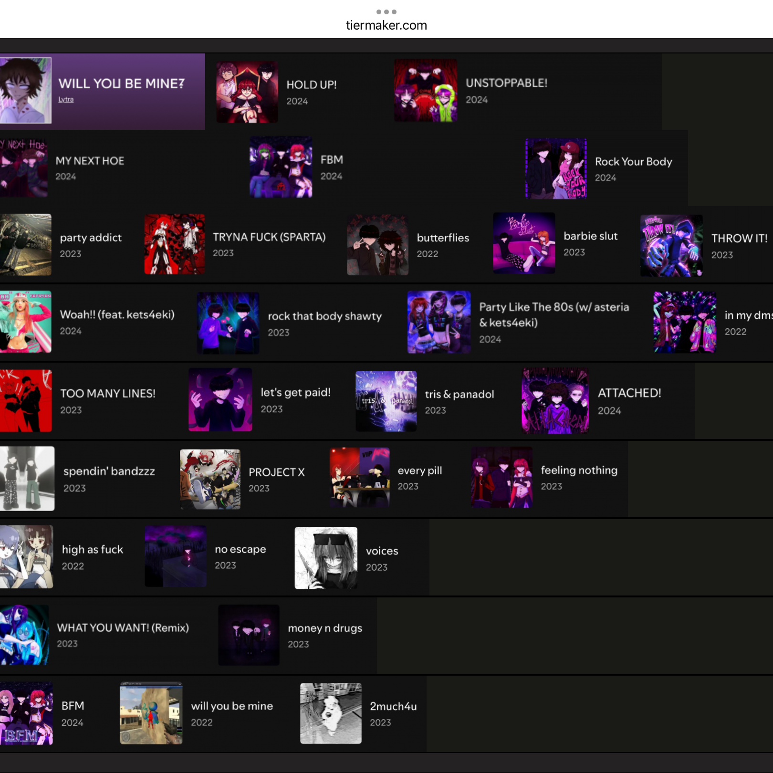Click the PROJECT X cover art
Image resolution: width=773 pixels, height=773 pixels.
pos(210,479)
